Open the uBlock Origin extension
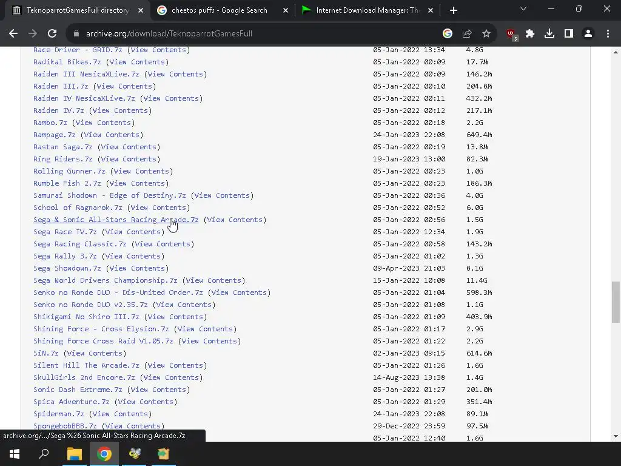621x466 pixels. click(x=512, y=35)
